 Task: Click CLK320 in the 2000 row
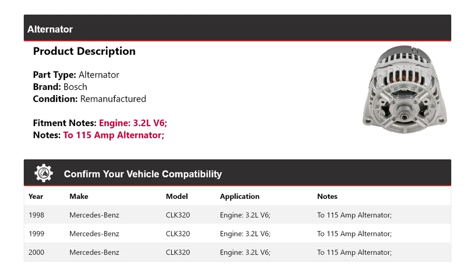[178, 252]
